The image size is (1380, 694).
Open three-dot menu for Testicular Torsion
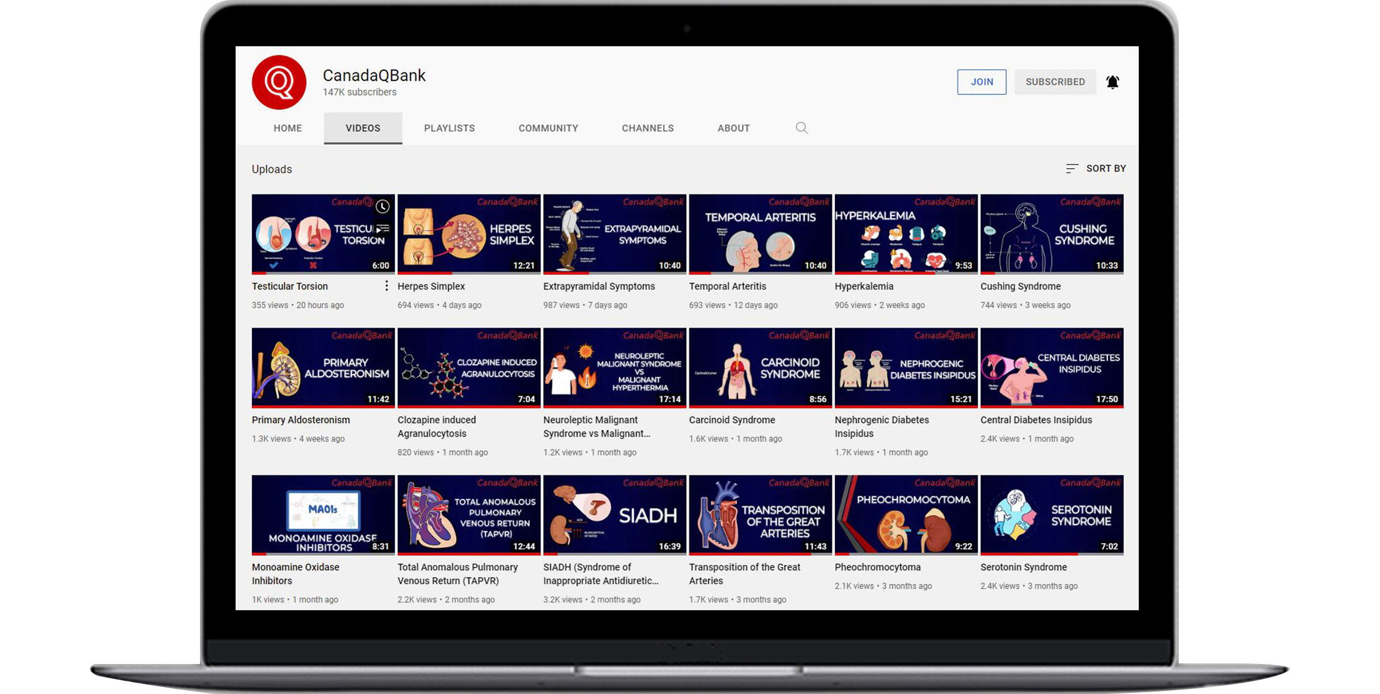coord(386,286)
